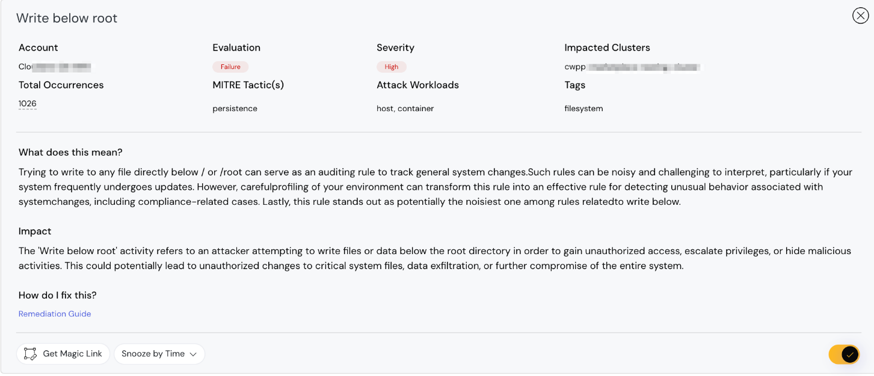Viewport: 874px width, 376px height.
Task: Click the Total Occurrences label
Action: click(x=61, y=85)
